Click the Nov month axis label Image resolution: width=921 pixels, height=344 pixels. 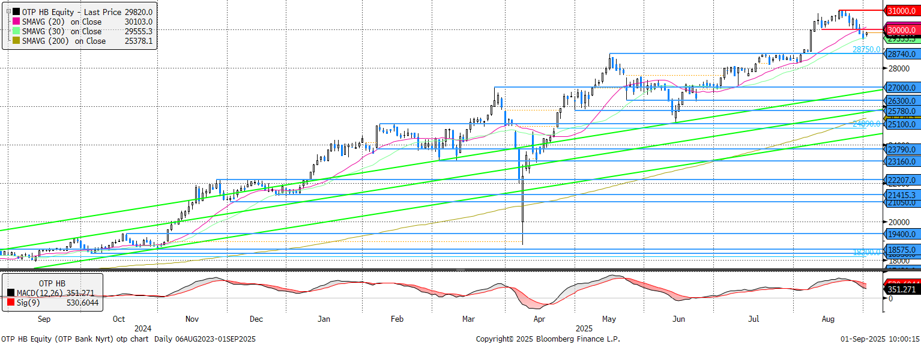[x=192, y=319]
